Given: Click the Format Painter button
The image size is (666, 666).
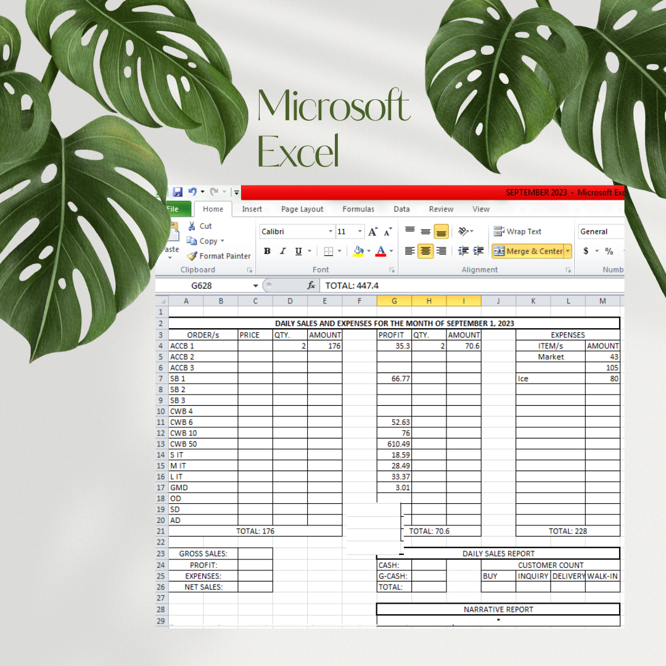Looking at the screenshot, I should (219, 256).
